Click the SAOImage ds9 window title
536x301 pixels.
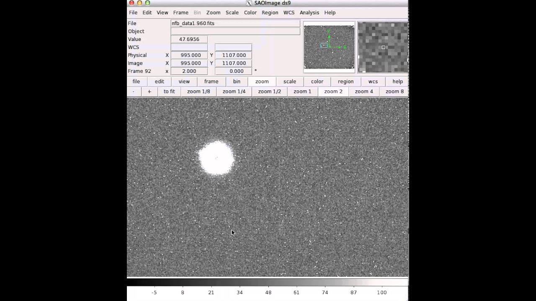point(273,3)
